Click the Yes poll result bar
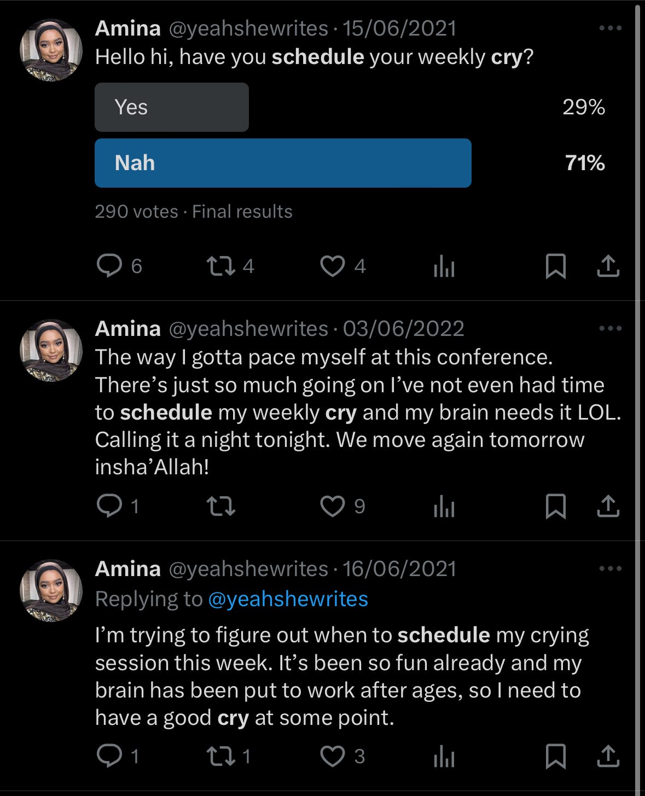 pos(172,107)
